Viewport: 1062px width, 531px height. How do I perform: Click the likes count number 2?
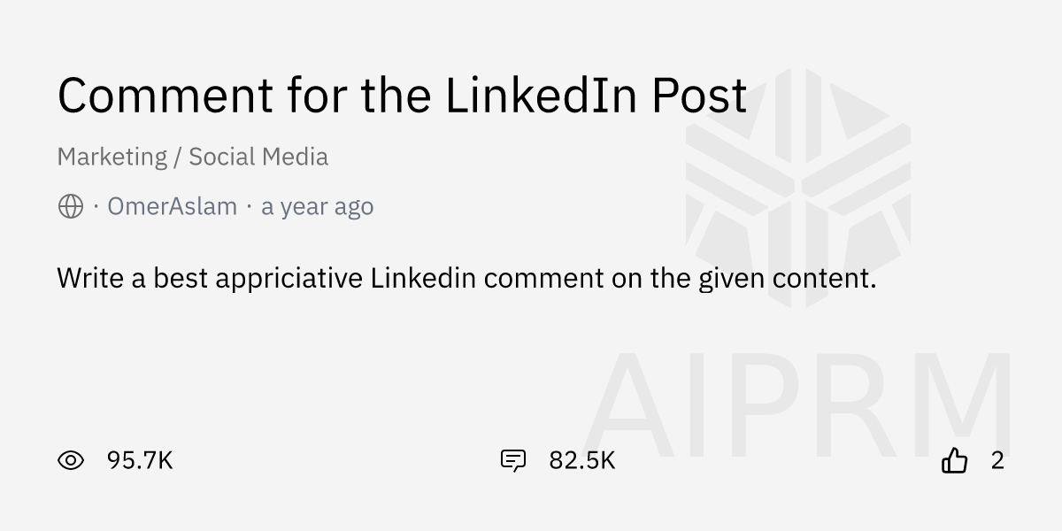pyautogui.click(x=997, y=460)
